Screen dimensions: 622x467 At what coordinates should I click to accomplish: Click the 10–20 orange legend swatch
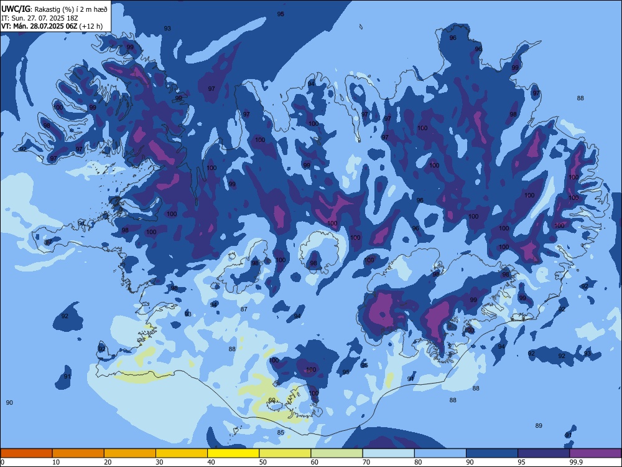point(78,453)
